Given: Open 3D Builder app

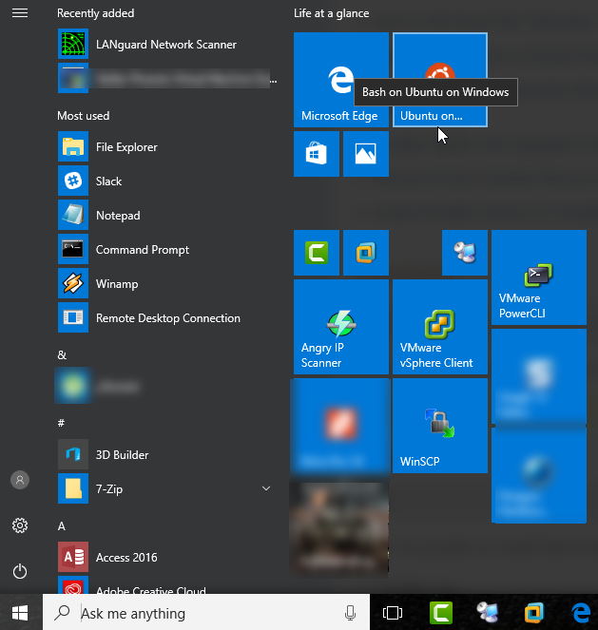Looking at the screenshot, I should [x=166, y=454].
